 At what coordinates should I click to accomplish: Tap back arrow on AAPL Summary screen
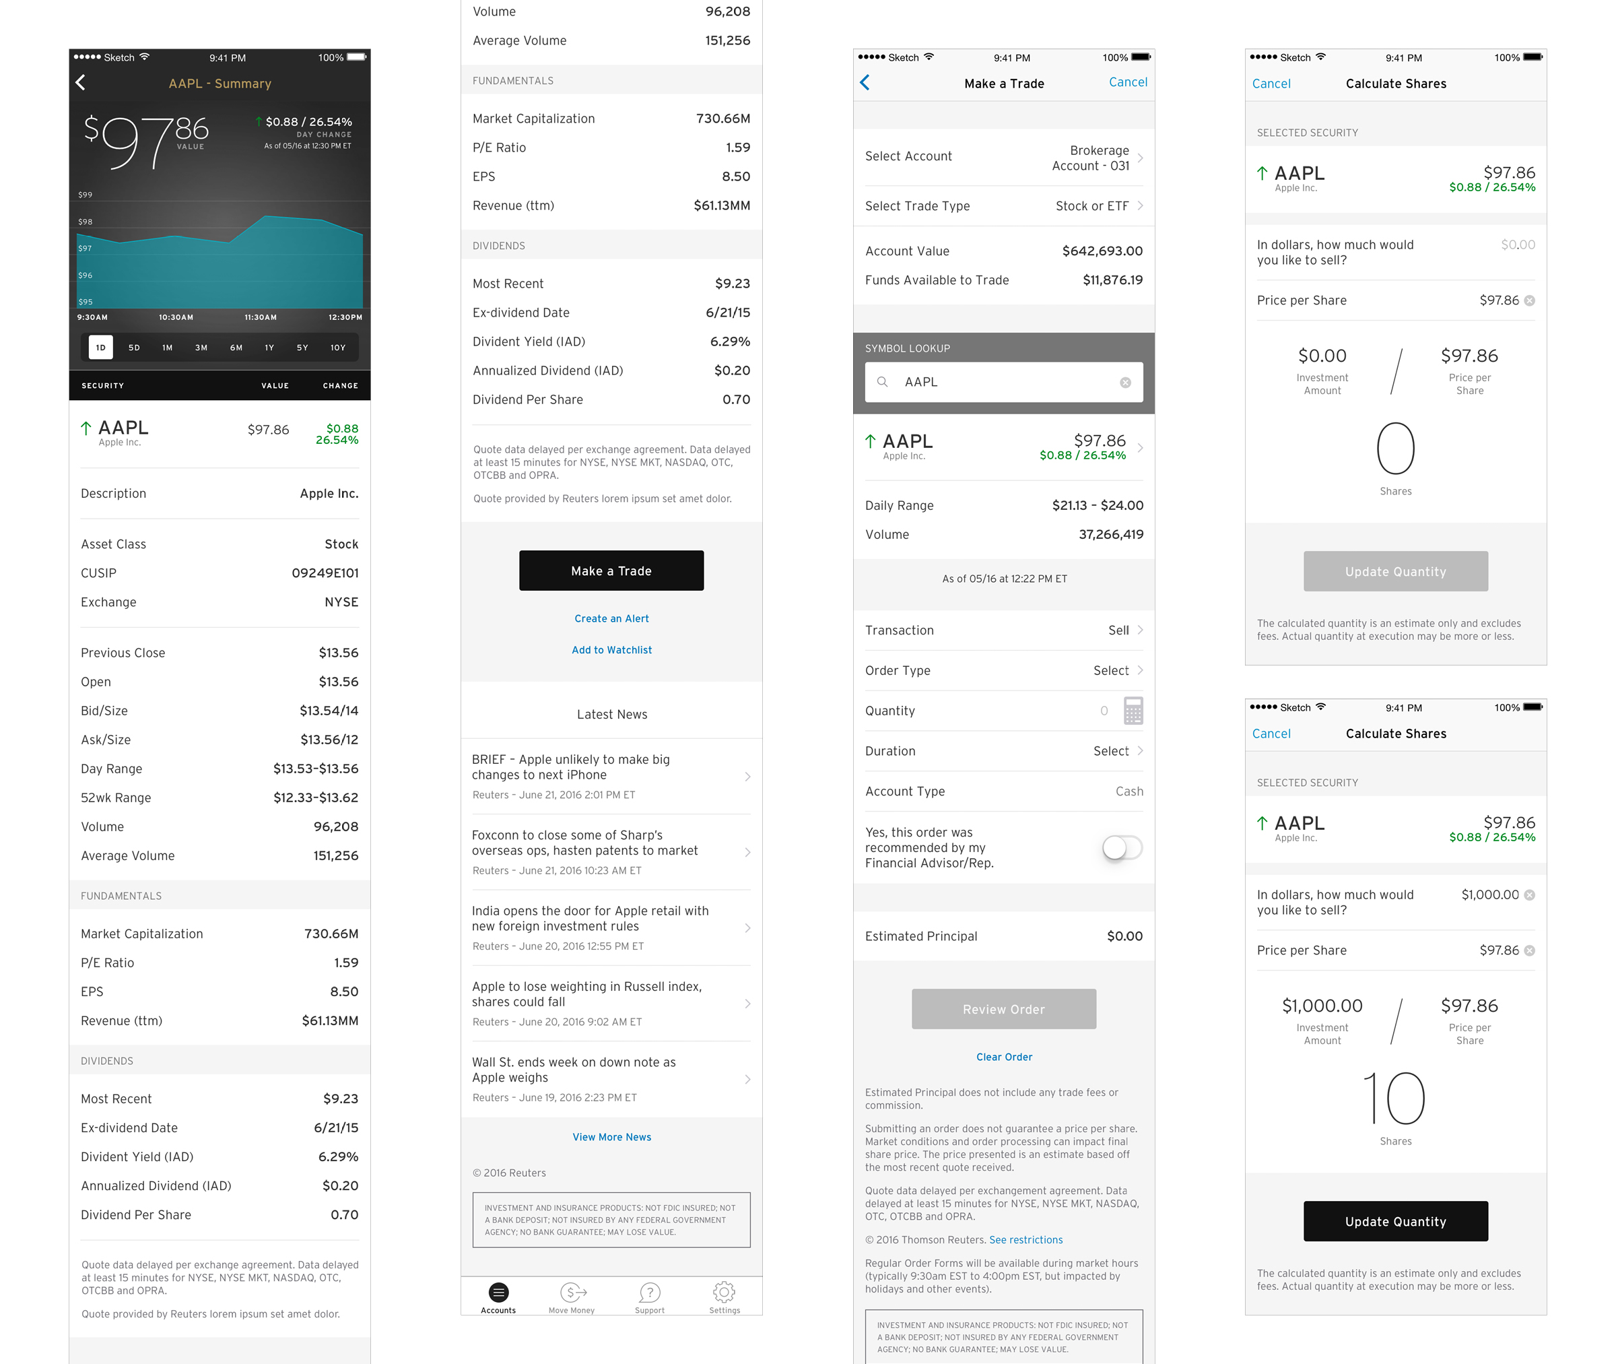click(x=80, y=83)
